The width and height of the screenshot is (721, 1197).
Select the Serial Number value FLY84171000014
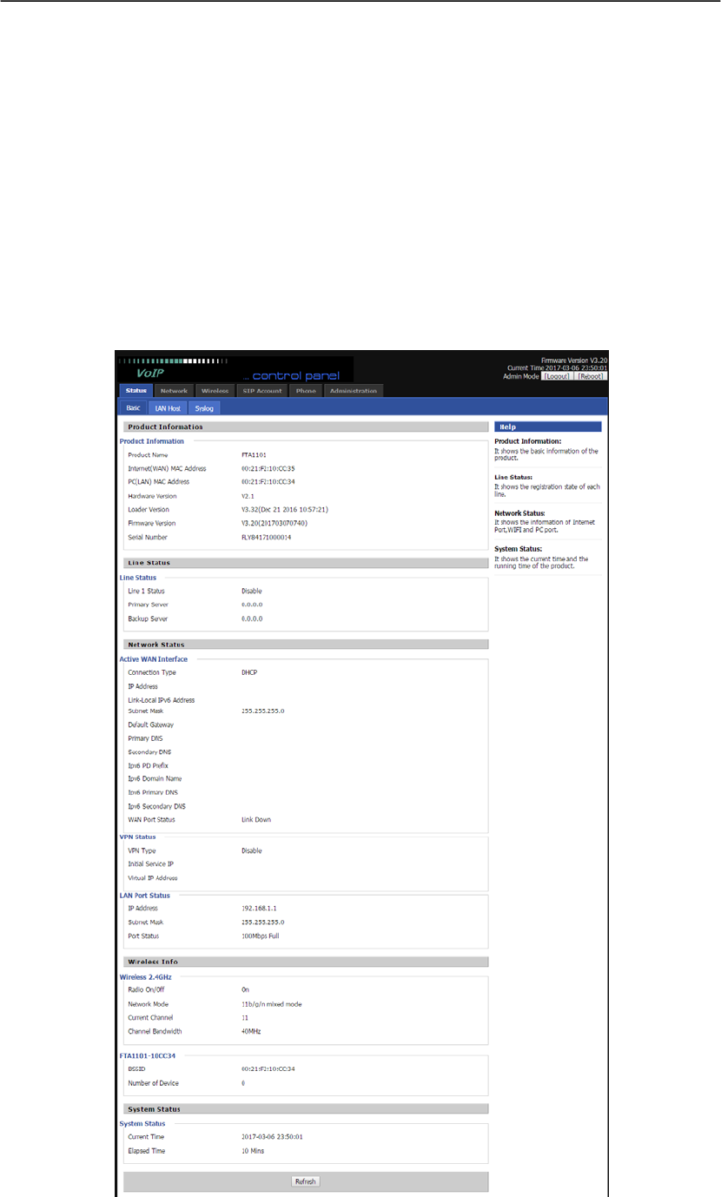[267, 537]
